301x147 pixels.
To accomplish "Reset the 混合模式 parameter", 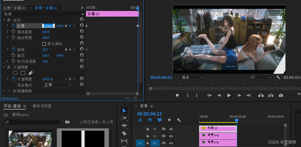I will (81, 84).
